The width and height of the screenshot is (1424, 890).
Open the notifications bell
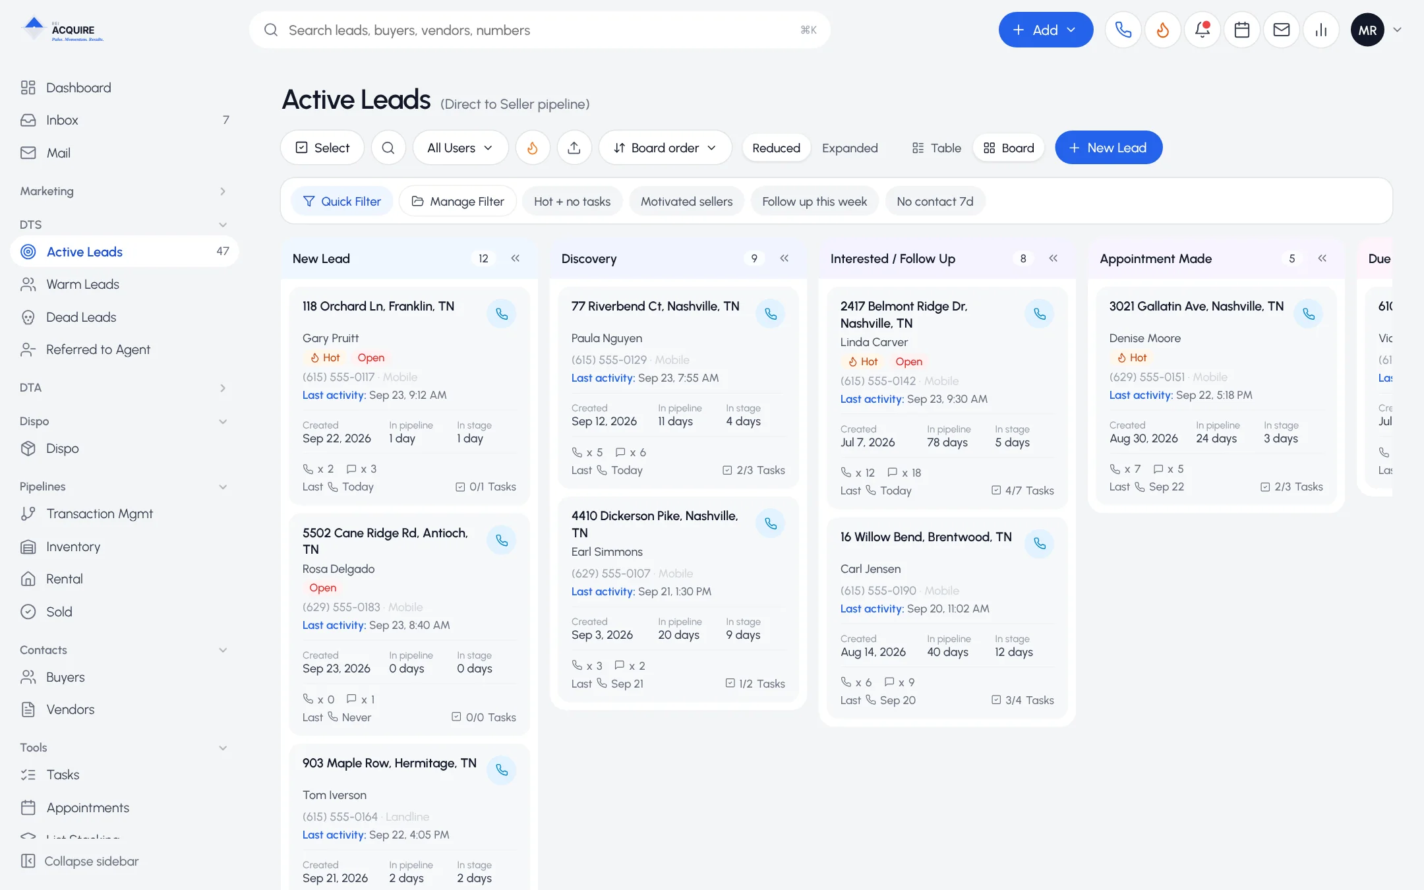click(1202, 30)
